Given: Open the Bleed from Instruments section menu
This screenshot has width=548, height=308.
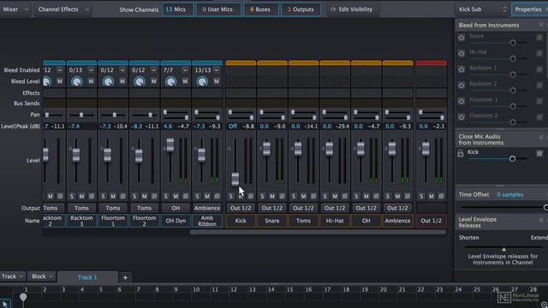Looking at the screenshot, I should [x=541, y=25].
